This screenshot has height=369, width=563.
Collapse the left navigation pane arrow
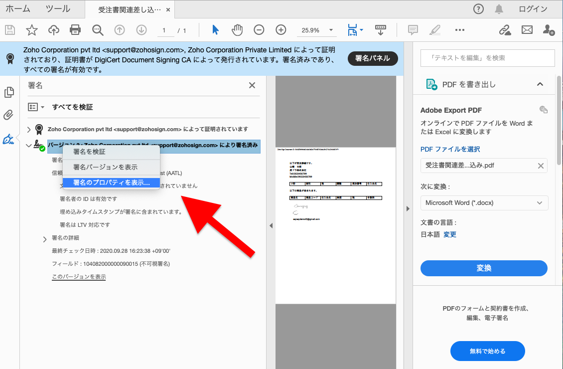tap(271, 226)
